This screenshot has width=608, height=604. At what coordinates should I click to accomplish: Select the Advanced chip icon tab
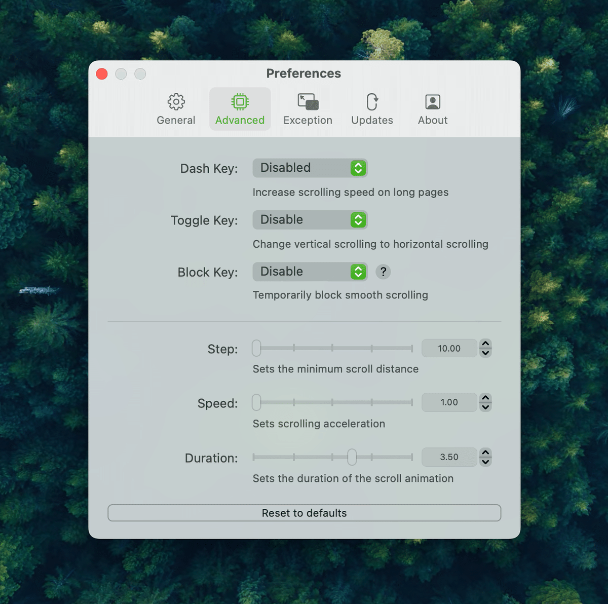[240, 109]
